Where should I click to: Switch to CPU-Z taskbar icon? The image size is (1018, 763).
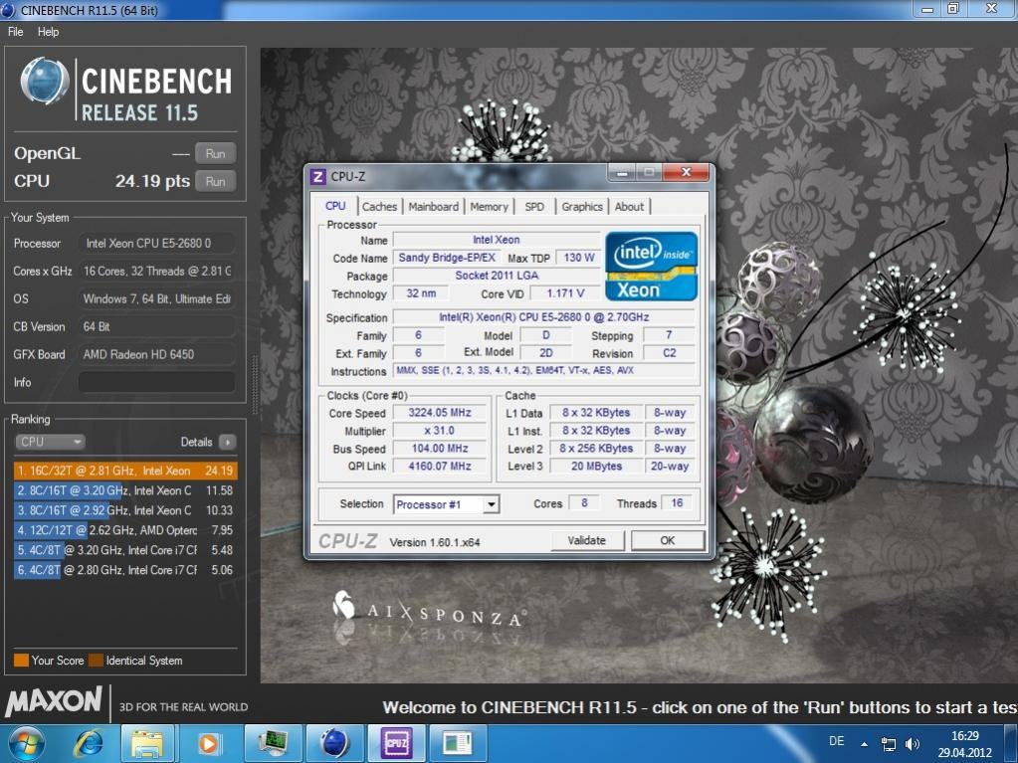[x=396, y=743]
